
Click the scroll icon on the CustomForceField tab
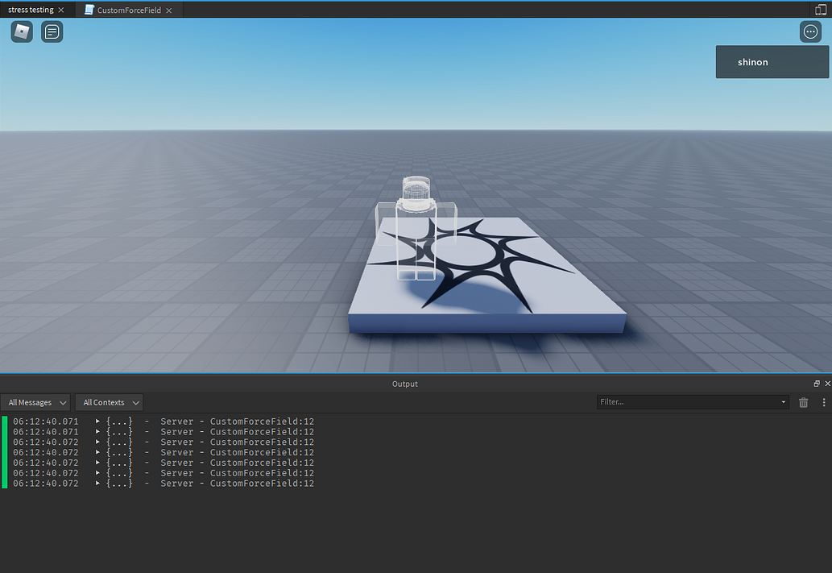pos(89,10)
